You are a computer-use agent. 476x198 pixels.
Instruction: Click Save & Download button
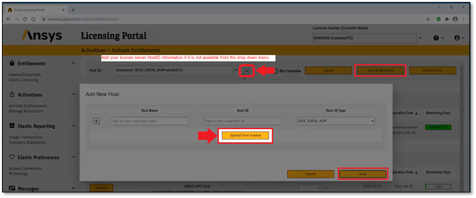(x=380, y=70)
